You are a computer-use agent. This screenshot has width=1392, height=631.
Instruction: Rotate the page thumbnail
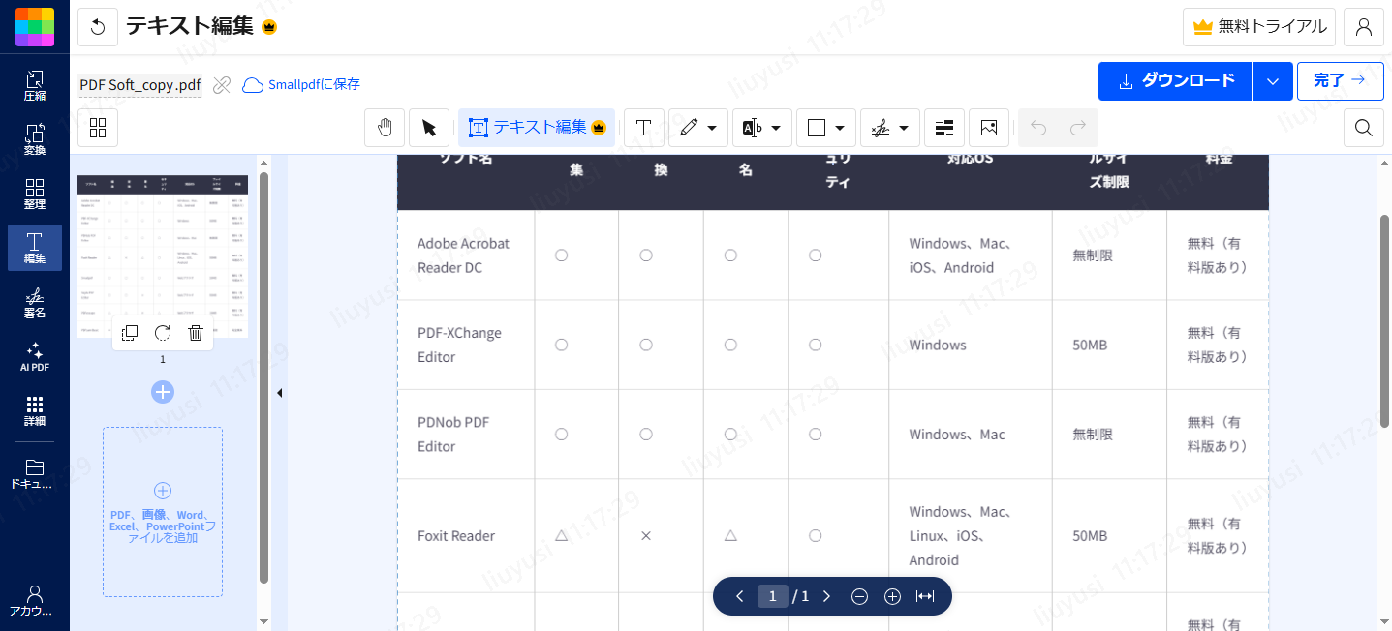(x=163, y=333)
